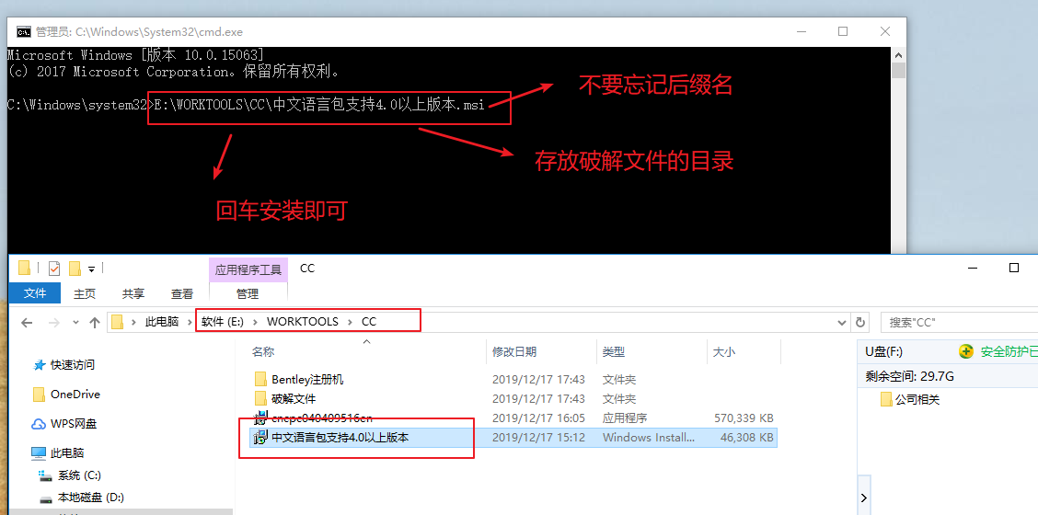Viewport: 1038px width, 515px height.
Task: Click the Windows Install... type cell
Action: [649, 437]
